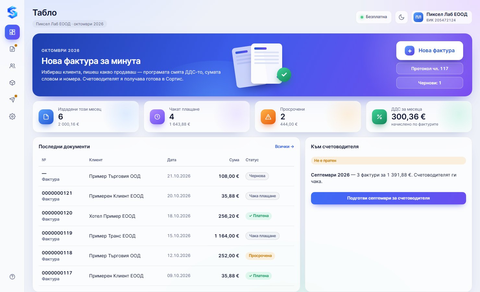Screen dimensions: 480x292
Task: Click the green percent icon in ДДС за месеца
Action: click(379, 117)
